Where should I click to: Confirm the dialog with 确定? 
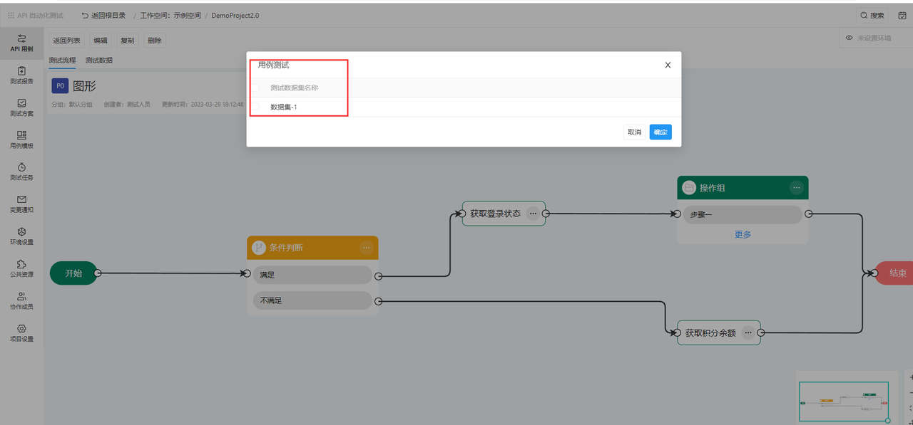(x=660, y=132)
